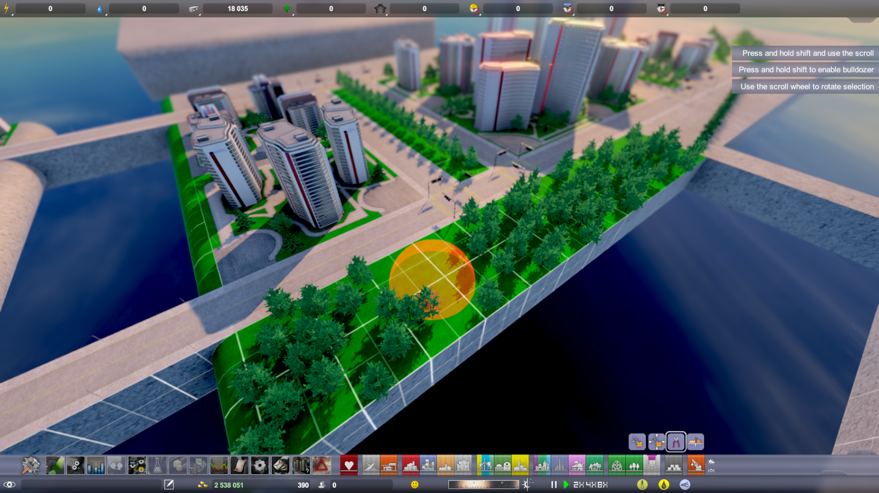The width and height of the screenshot is (879, 493).
Task: Select the green barn farm category
Action: click(502, 465)
